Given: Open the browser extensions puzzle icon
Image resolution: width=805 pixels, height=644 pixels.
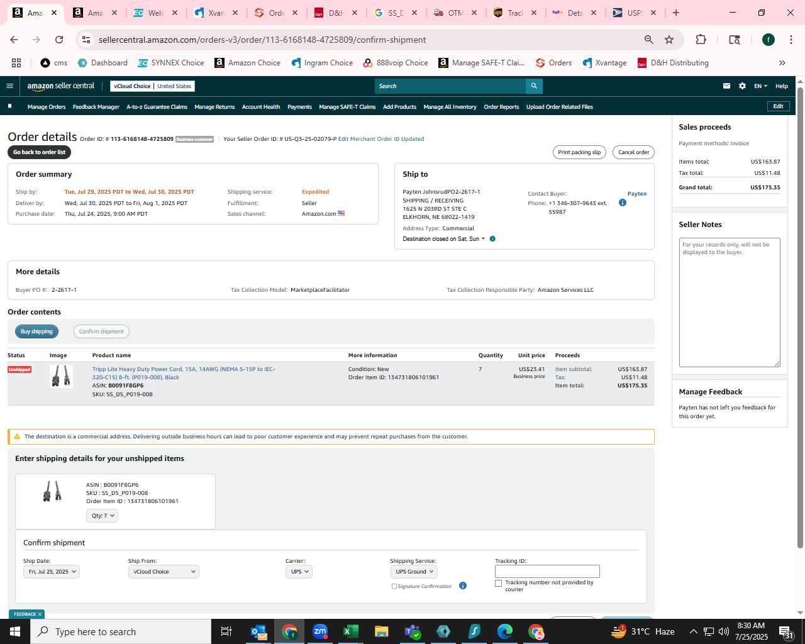Looking at the screenshot, I should click(701, 40).
